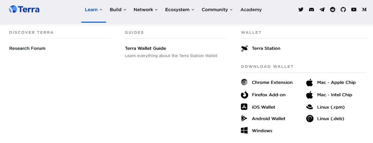Open the Terra Wallet Guide link
The width and height of the screenshot is (373, 143).
click(145, 48)
